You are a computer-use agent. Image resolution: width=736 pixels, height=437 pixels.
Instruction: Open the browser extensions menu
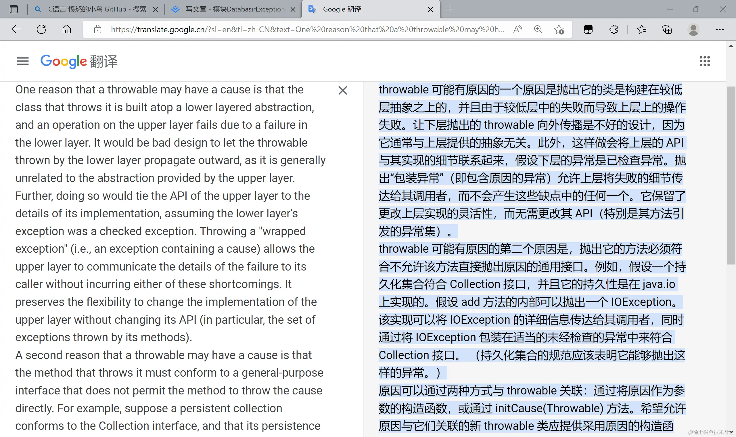[613, 29]
